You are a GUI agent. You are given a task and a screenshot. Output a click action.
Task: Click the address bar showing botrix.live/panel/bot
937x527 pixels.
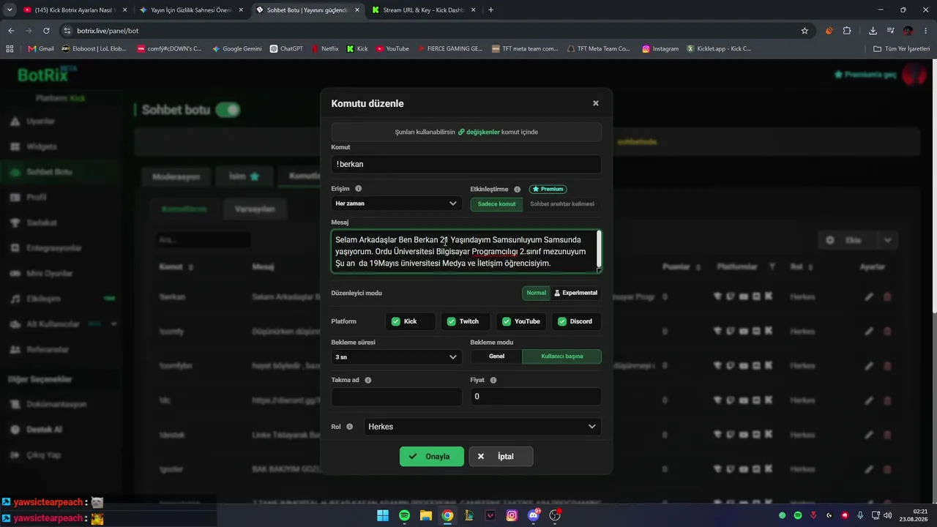[432, 31]
